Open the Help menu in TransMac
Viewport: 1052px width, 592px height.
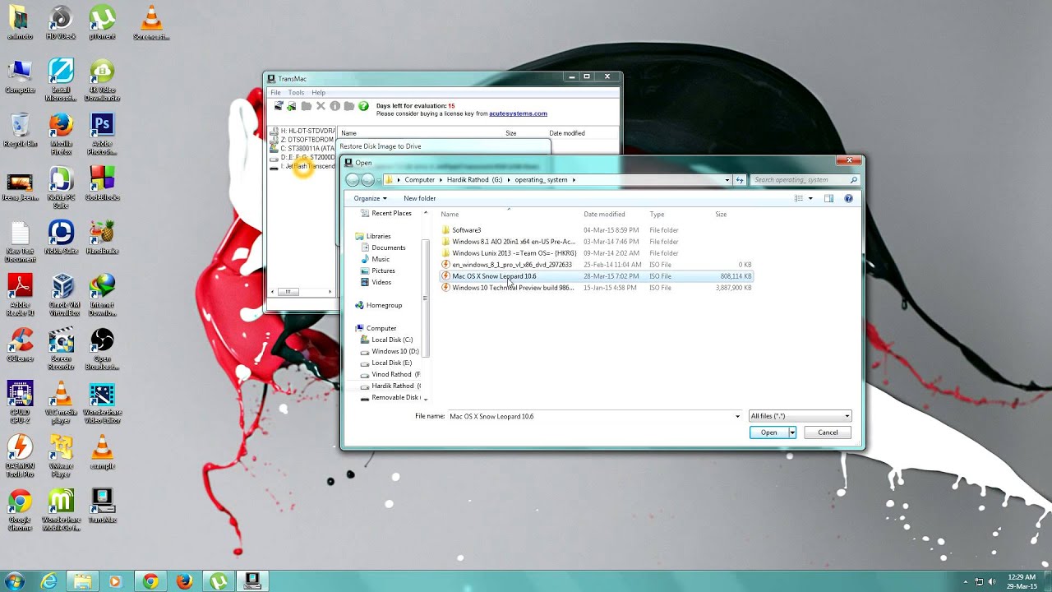click(x=318, y=92)
